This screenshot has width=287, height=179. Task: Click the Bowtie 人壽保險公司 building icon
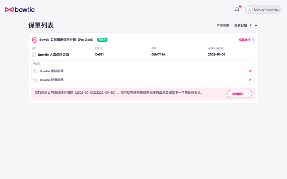point(34,55)
